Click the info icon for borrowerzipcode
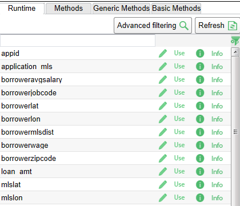Screen dimensions: 240x206 click(x=200, y=159)
